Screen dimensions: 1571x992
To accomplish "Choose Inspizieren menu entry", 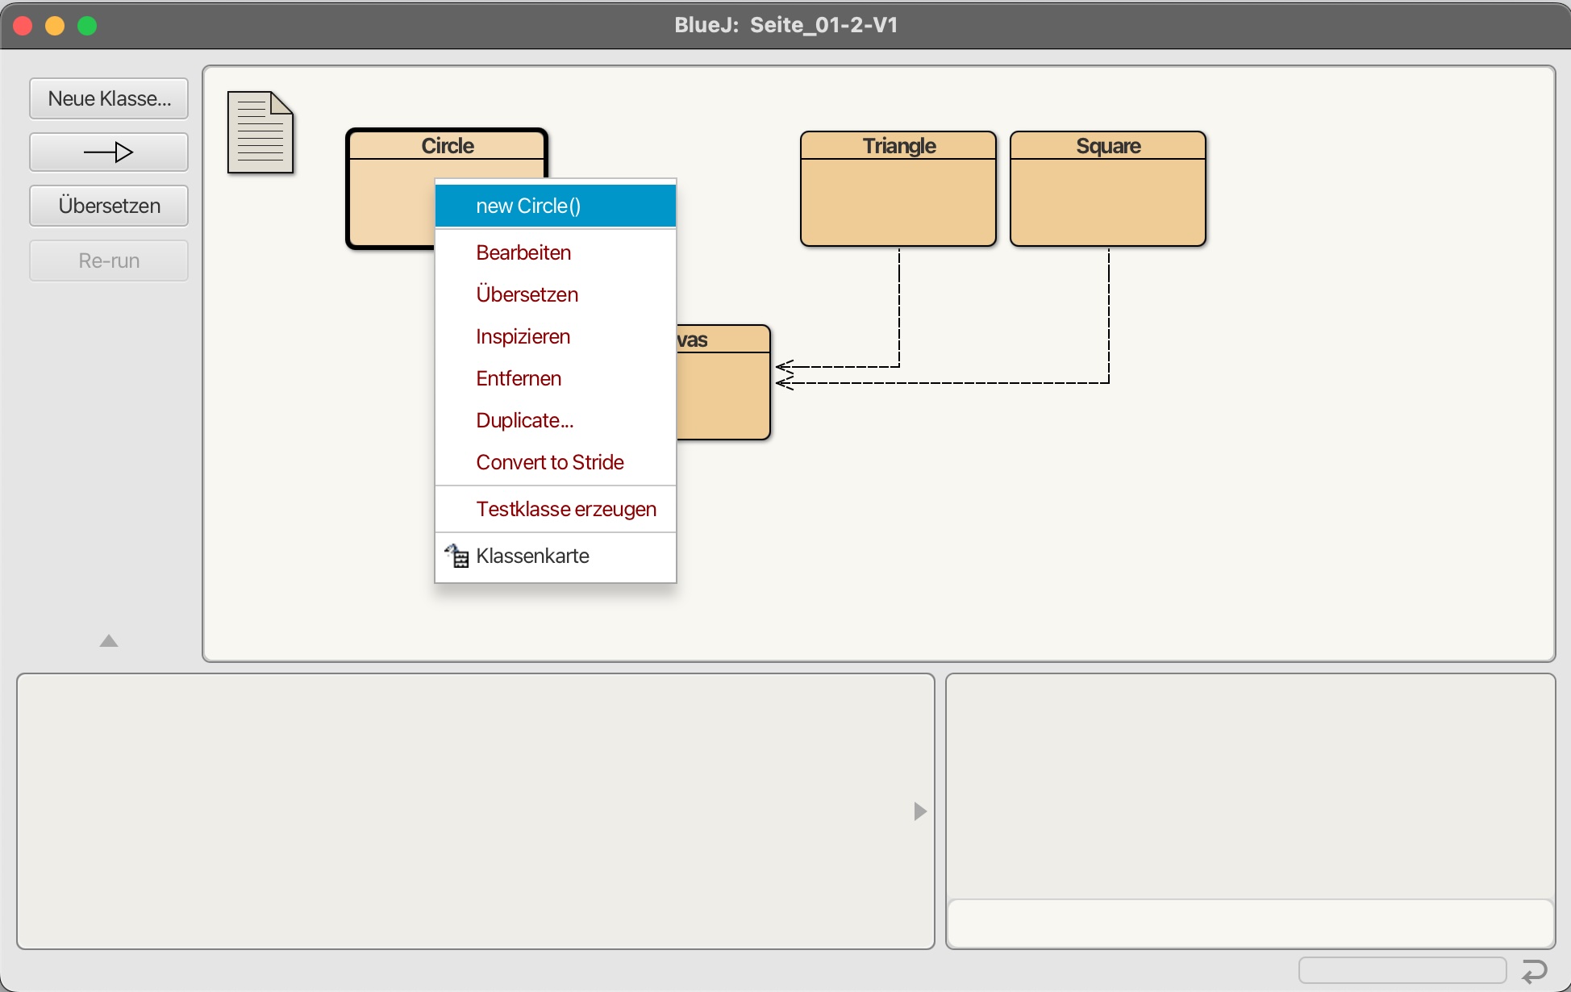I will pos(523,337).
